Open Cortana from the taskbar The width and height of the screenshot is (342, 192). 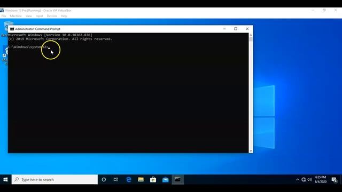[104, 180]
